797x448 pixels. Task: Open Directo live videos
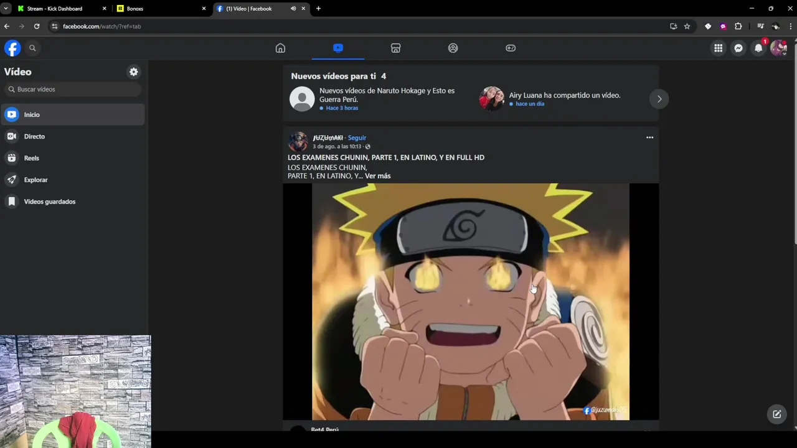73,136
